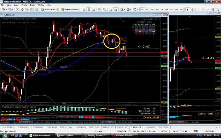Select the MN timeframe button
This screenshot has height=138, width=221.
pyautogui.click(x=181, y=10)
